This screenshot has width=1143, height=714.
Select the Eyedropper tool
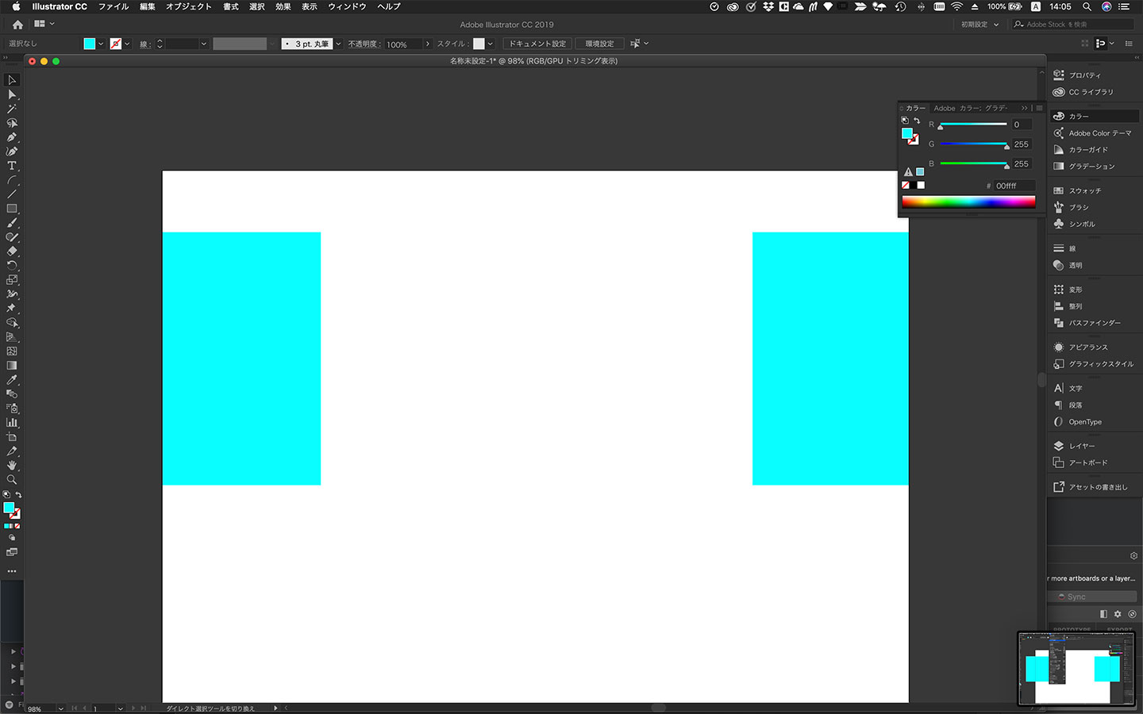tap(12, 380)
